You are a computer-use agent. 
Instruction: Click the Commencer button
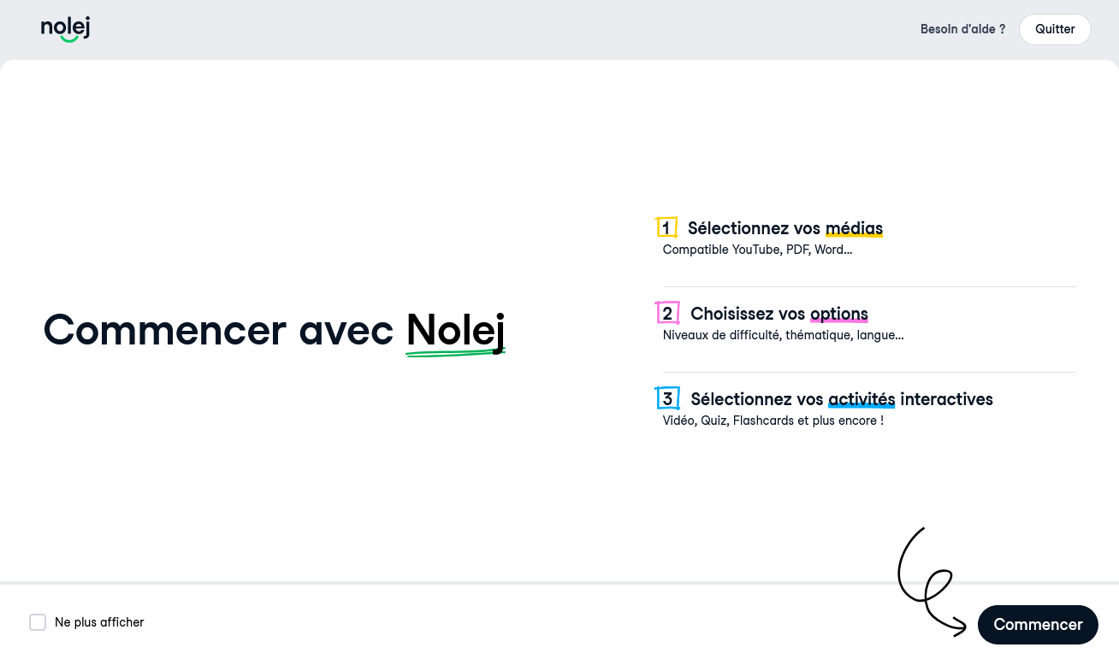(x=1038, y=625)
